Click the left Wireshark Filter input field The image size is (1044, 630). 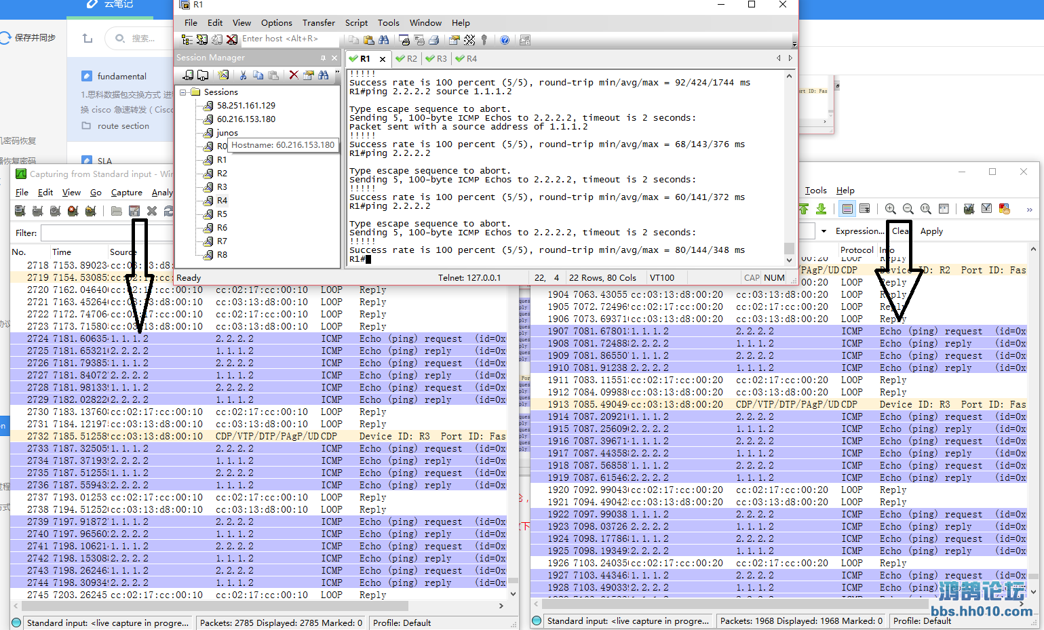pyautogui.click(x=107, y=233)
